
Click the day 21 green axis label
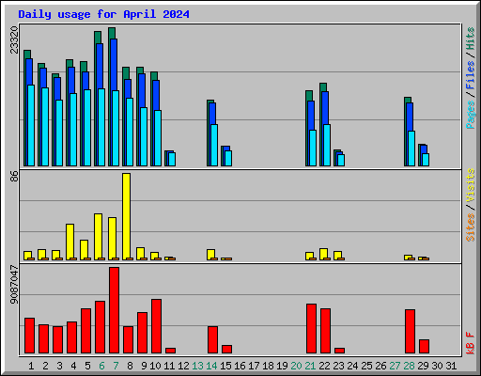click(x=310, y=366)
